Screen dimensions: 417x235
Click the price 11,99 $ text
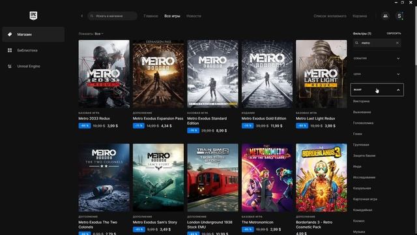tap(276, 126)
